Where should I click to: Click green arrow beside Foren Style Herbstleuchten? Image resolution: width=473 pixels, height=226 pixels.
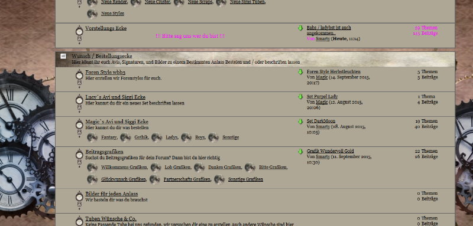click(x=300, y=72)
